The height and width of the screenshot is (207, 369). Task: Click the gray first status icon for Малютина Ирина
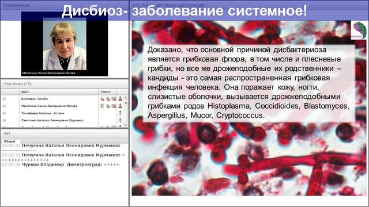tap(102, 106)
